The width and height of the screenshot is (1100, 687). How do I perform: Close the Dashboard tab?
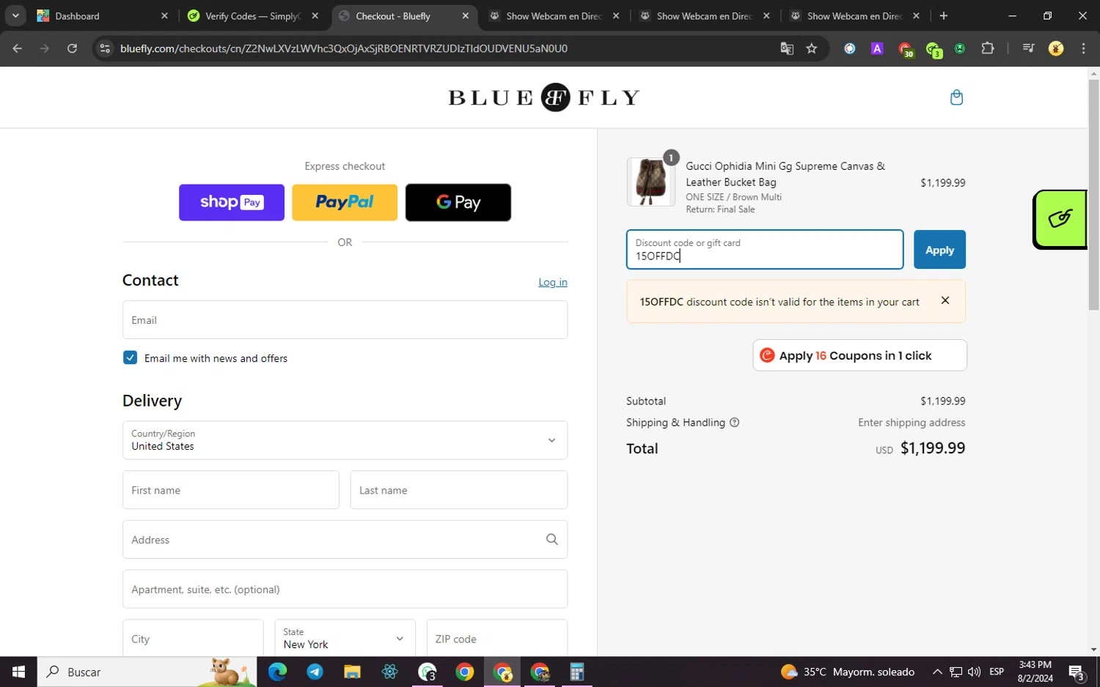164,15
